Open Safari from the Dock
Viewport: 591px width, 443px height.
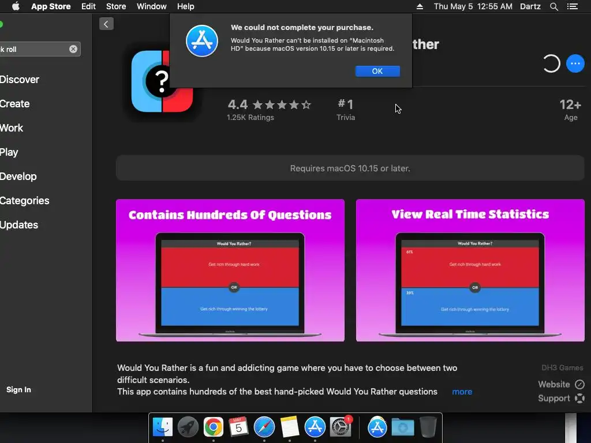coord(264,427)
